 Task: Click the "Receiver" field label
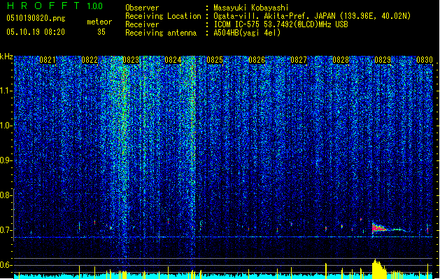tap(142, 24)
